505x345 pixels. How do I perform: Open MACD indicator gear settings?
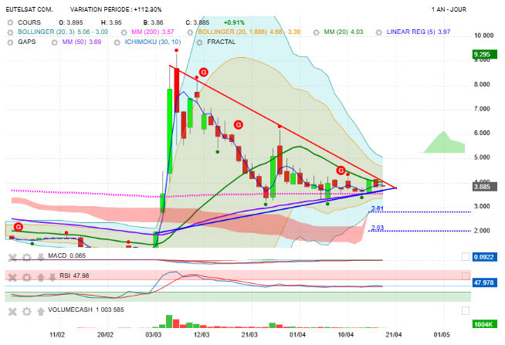pyautogui.click(x=27, y=257)
